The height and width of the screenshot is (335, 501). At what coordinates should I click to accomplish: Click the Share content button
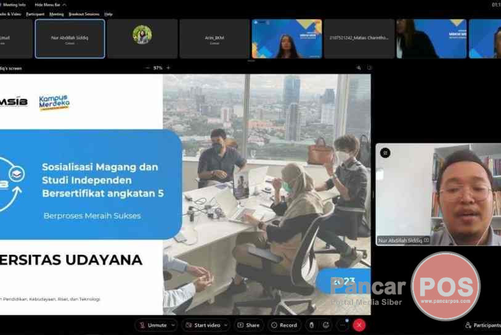click(248, 325)
